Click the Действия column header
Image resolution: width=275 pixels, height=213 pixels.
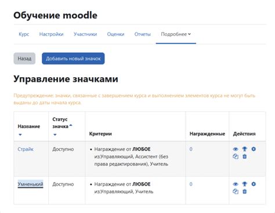coord(244,133)
